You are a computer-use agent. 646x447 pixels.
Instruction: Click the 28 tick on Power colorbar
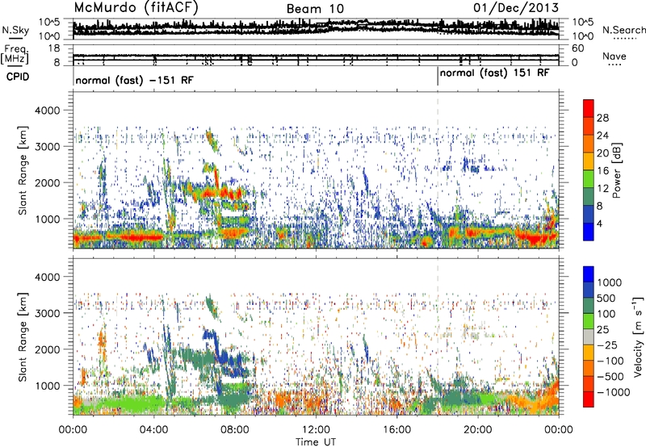click(602, 118)
